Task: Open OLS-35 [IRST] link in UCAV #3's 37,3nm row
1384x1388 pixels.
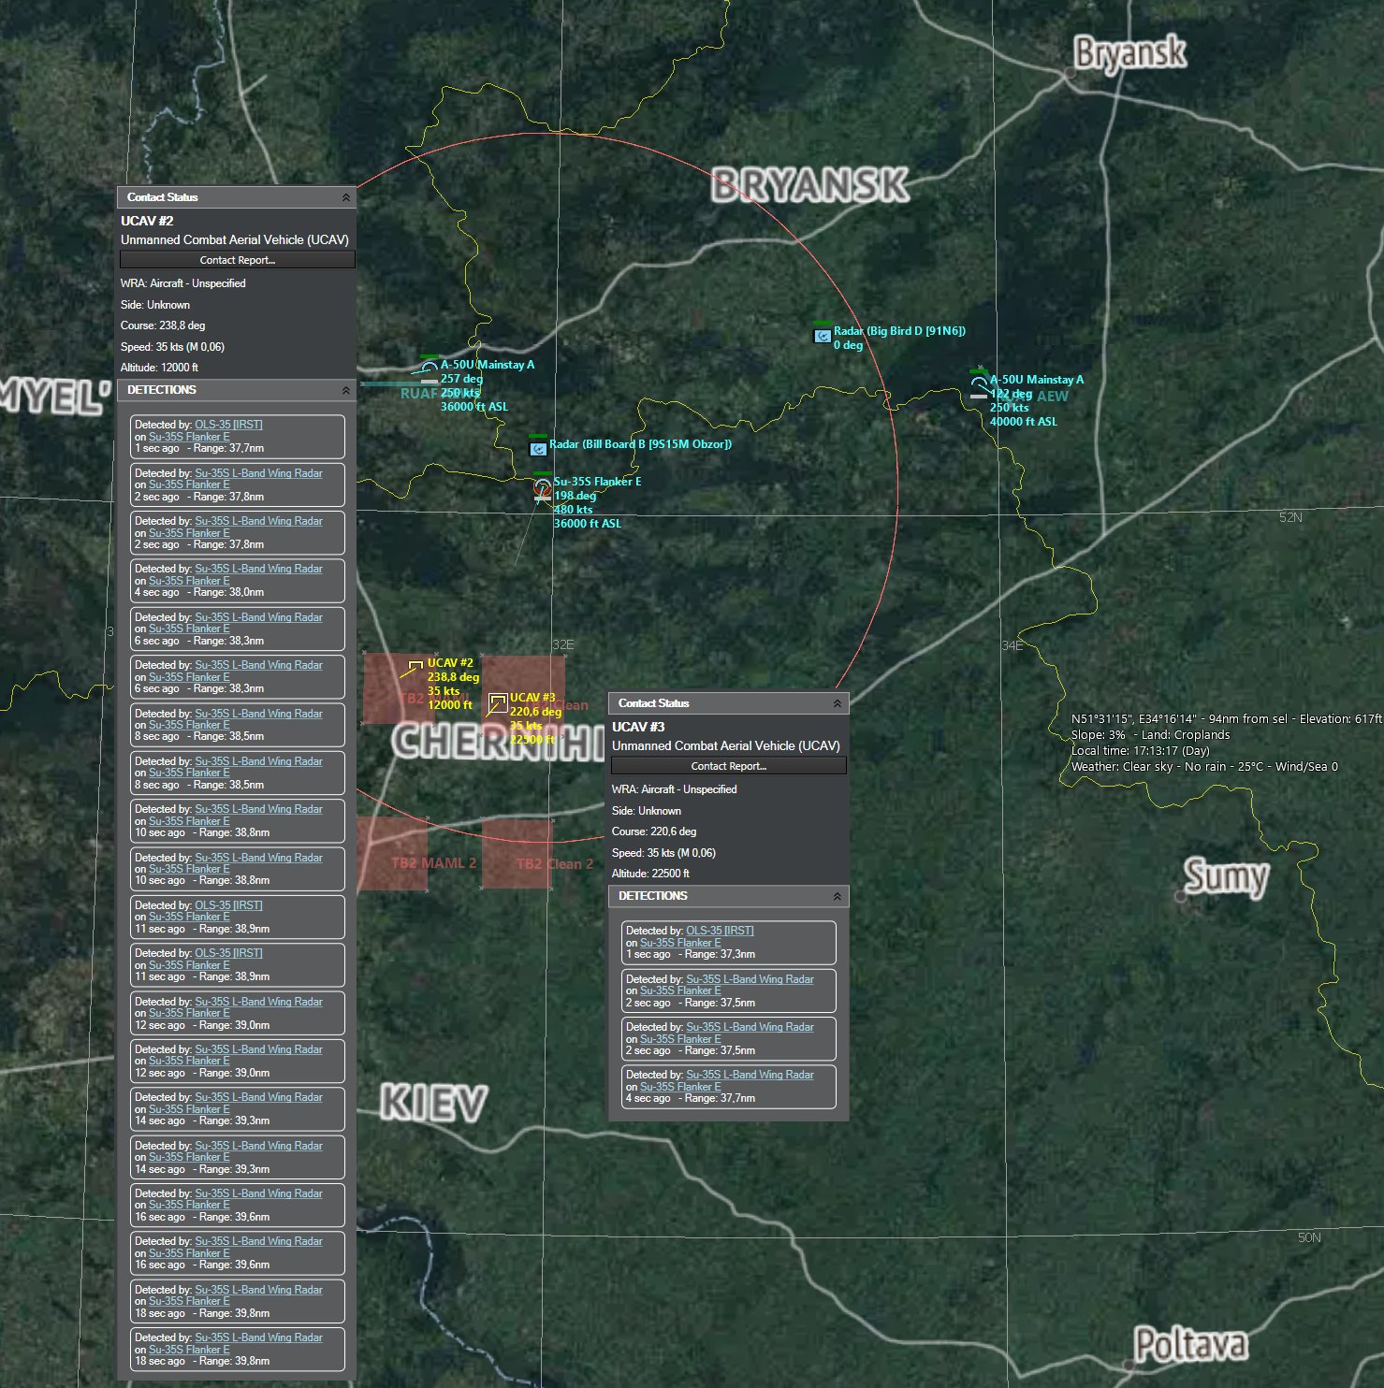Action: 720,931
